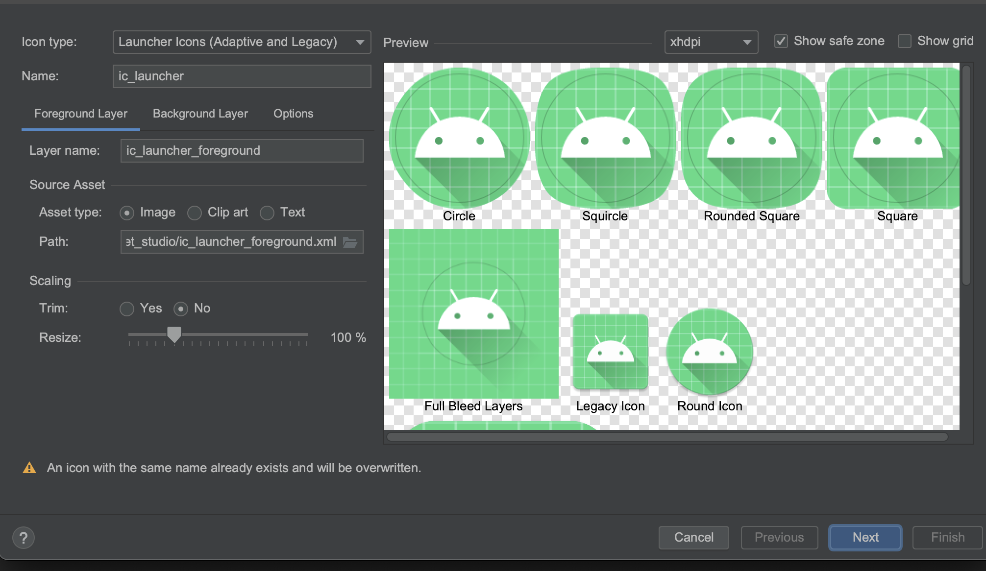Click the Round Icon preview
Screen dimensions: 986x571
[x=709, y=352]
